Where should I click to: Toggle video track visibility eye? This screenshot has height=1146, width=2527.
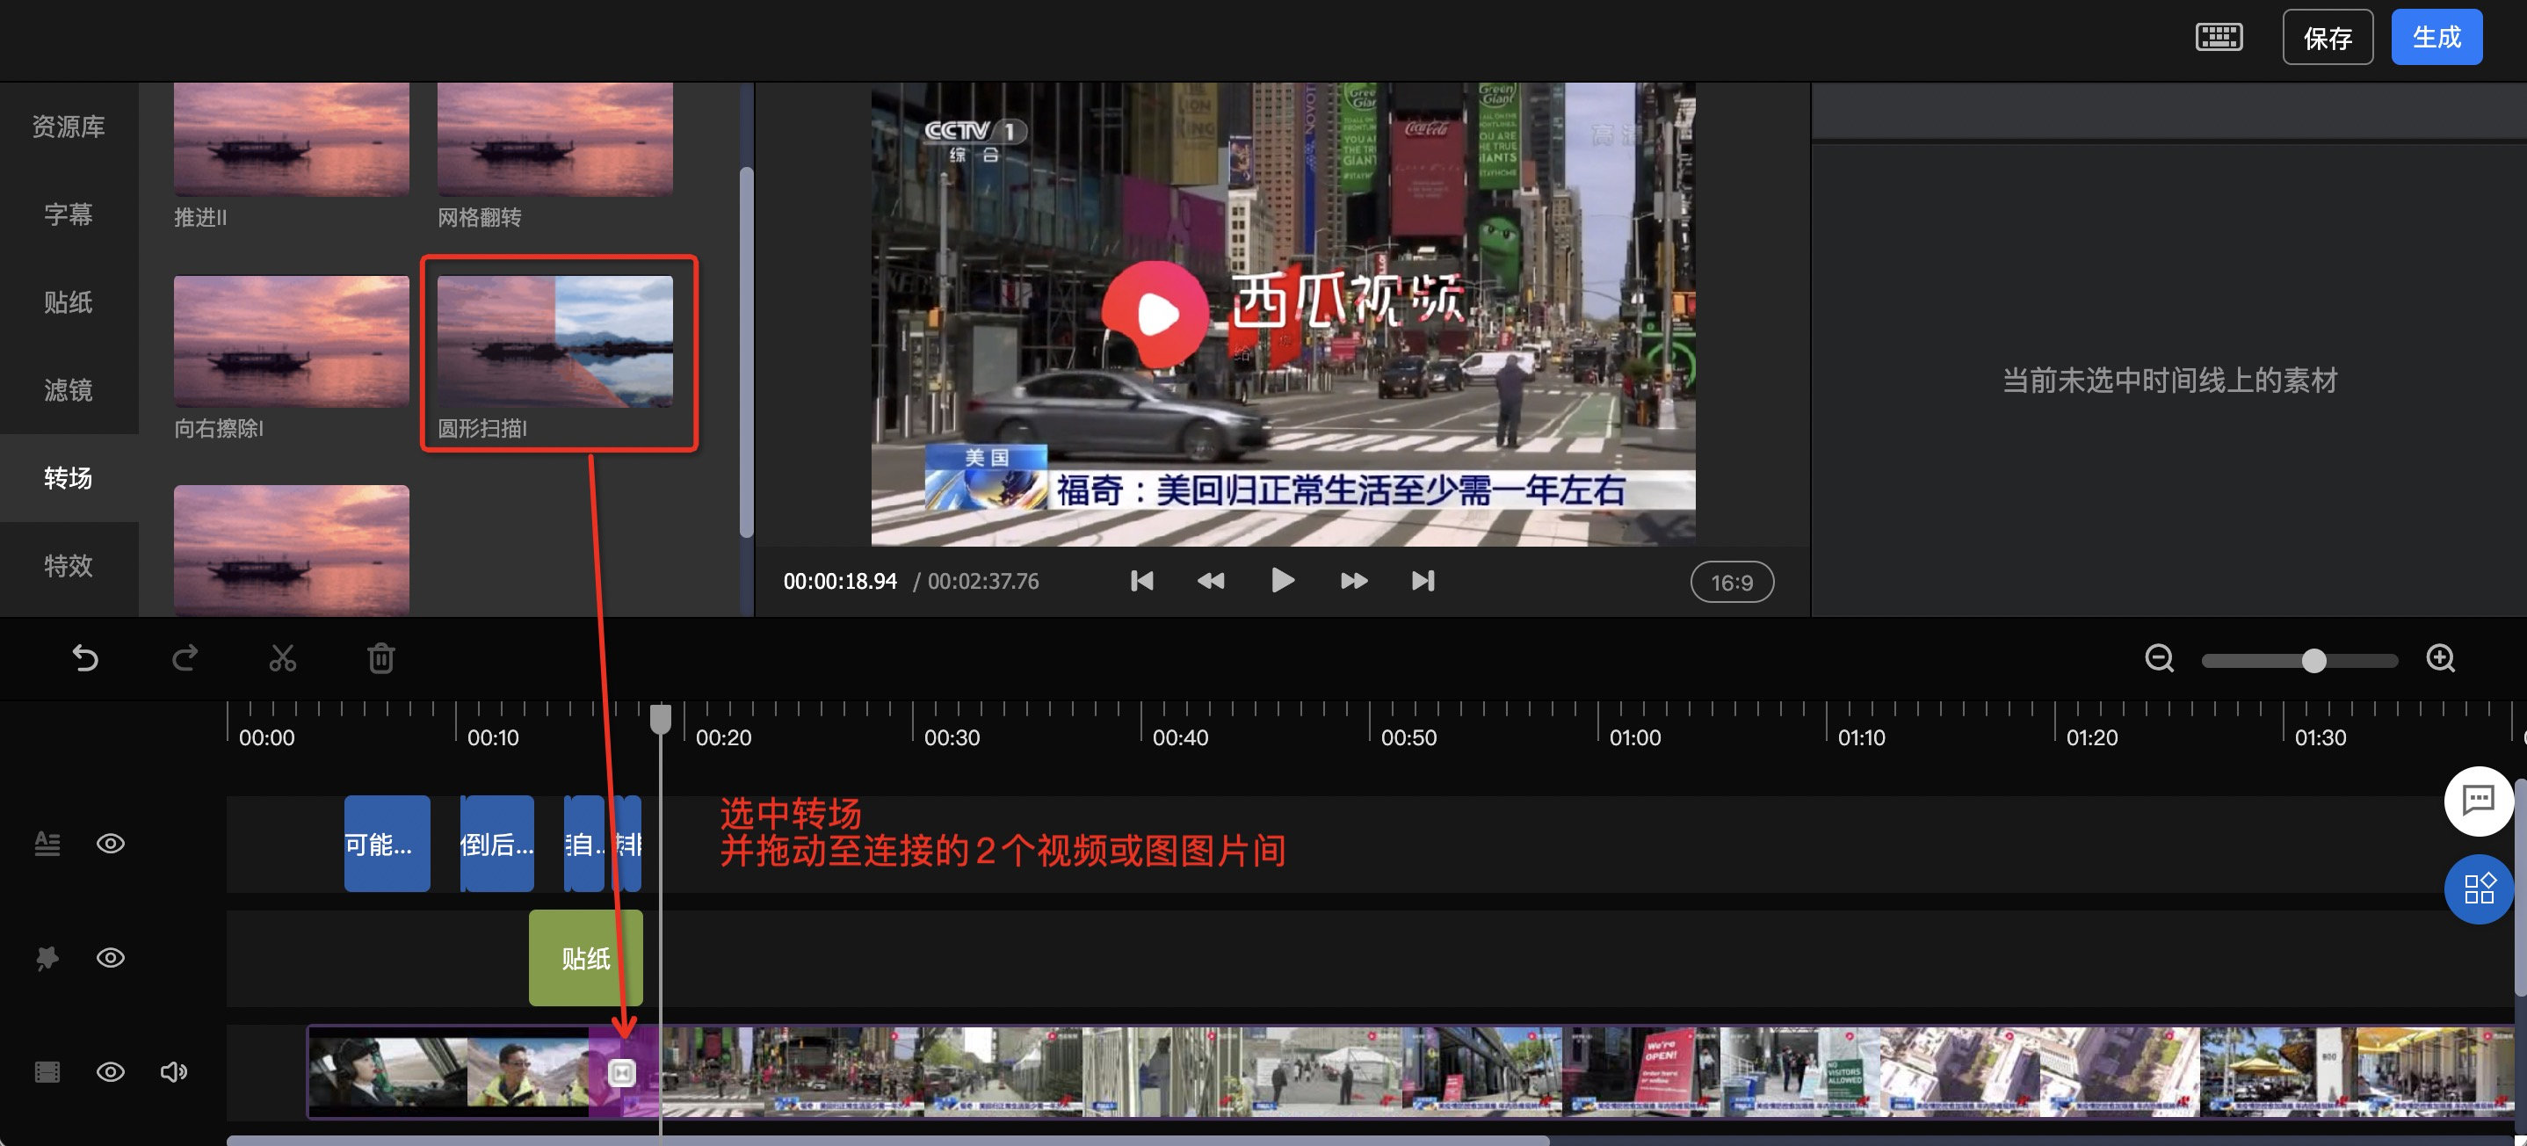pyautogui.click(x=111, y=1071)
